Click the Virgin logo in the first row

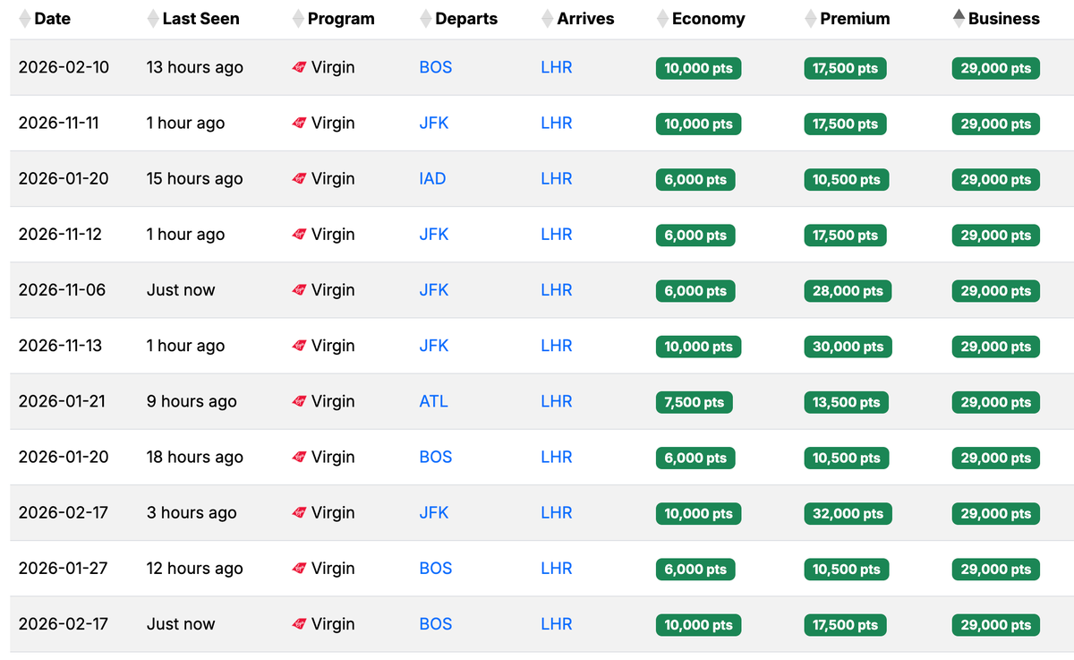(x=299, y=67)
